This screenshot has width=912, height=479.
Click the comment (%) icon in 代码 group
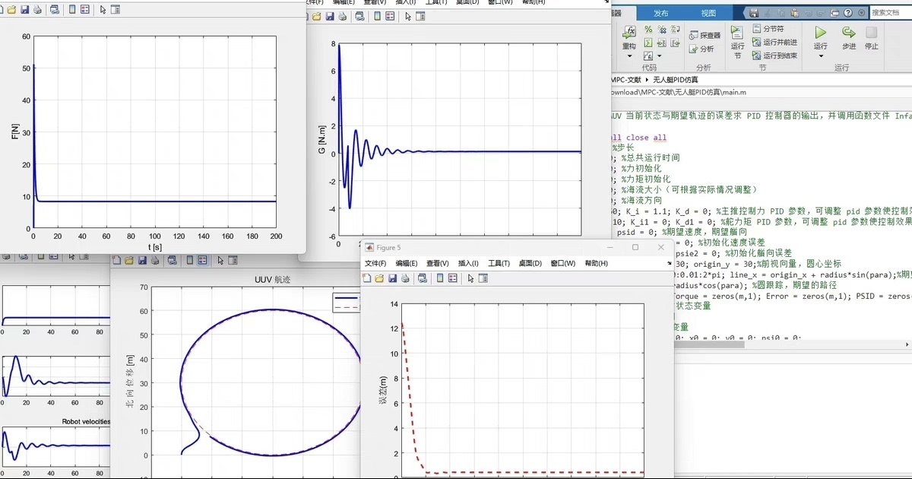click(x=648, y=29)
